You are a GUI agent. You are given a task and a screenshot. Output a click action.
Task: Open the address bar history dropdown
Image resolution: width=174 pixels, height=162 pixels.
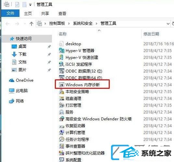168,23
